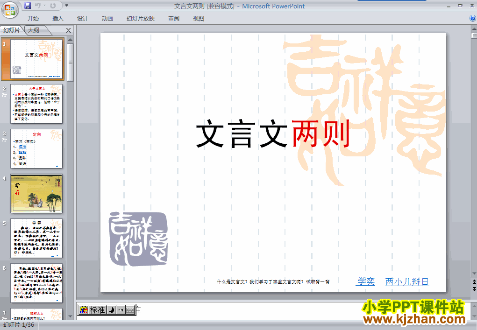Click the slide title 文言文两则

coord(272,133)
